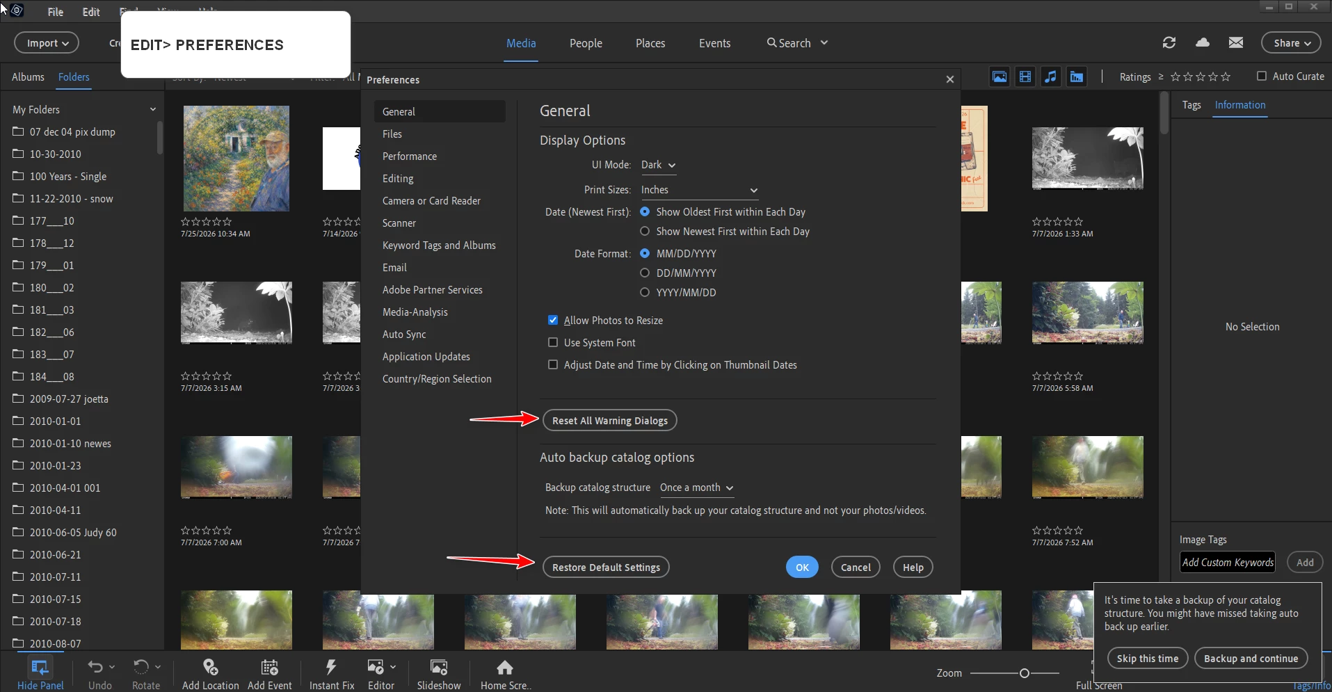Select the painting thumbnail dated 7/25/2026
The image size is (1332, 692).
(x=236, y=159)
